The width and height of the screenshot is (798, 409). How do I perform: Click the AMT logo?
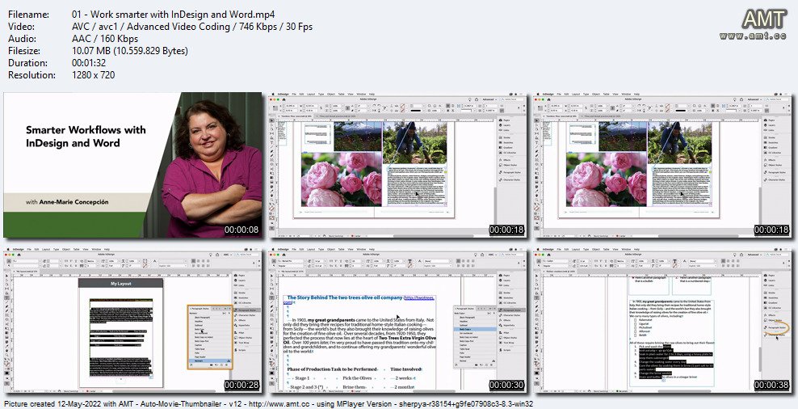coord(764,19)
